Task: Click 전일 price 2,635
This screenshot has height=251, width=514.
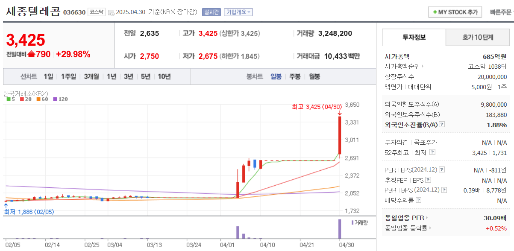Action: pos(149,33)
